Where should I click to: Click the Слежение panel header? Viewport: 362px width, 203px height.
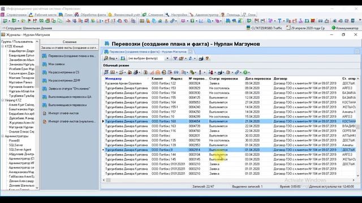(70, 42)
